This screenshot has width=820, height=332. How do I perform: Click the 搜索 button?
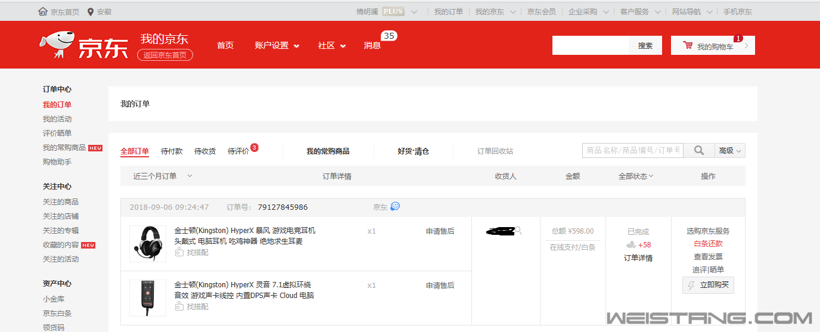(x=645, y=45)
